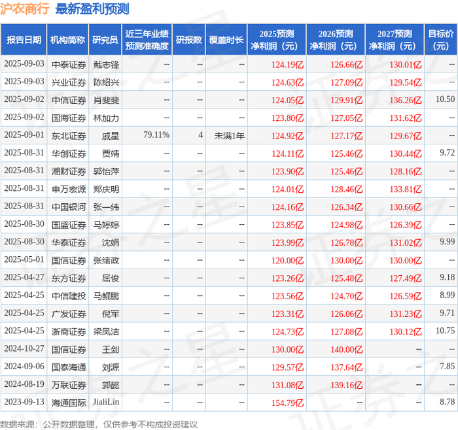Select the 国泰海通 institution cell

click(69, 367)
